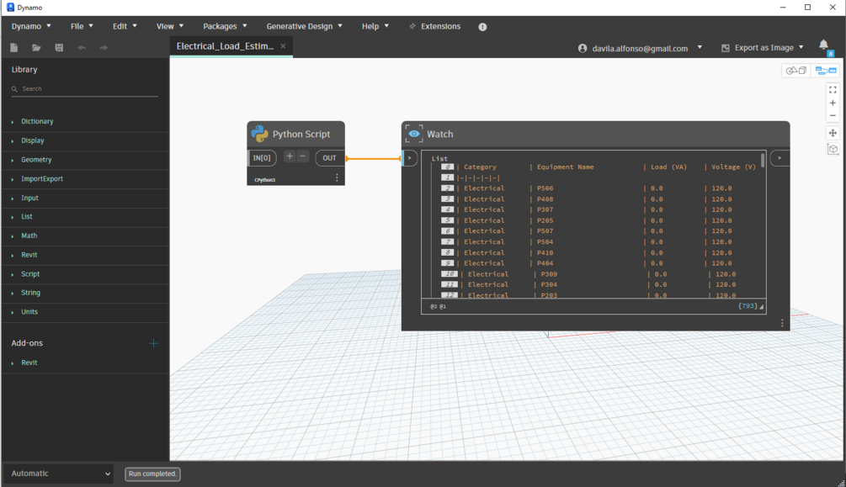Viewport: 846px width, 487px height.
Task: Open the notifications bell
Action: 823,45
